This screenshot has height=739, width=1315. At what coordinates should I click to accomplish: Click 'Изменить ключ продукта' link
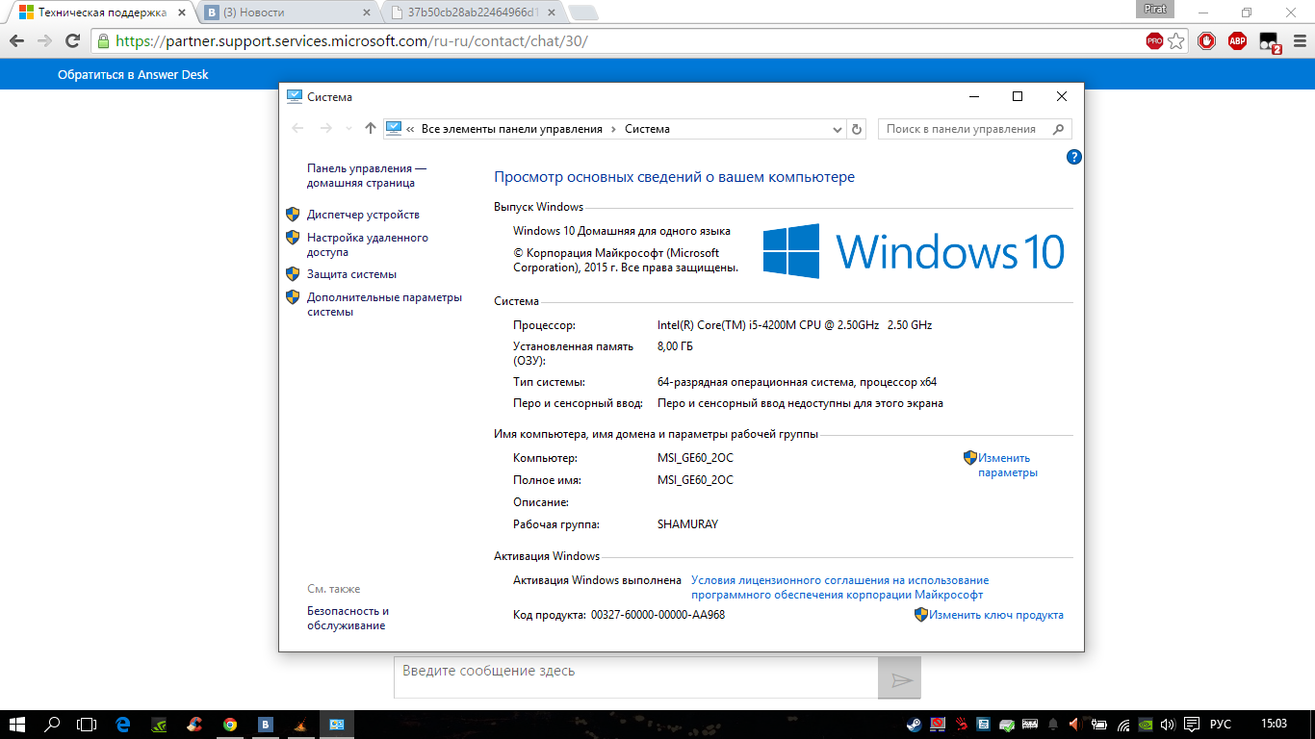[x=995, y=615]
